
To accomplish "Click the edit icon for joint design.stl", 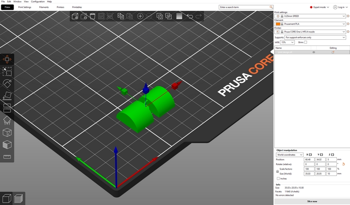I will 333,52.
